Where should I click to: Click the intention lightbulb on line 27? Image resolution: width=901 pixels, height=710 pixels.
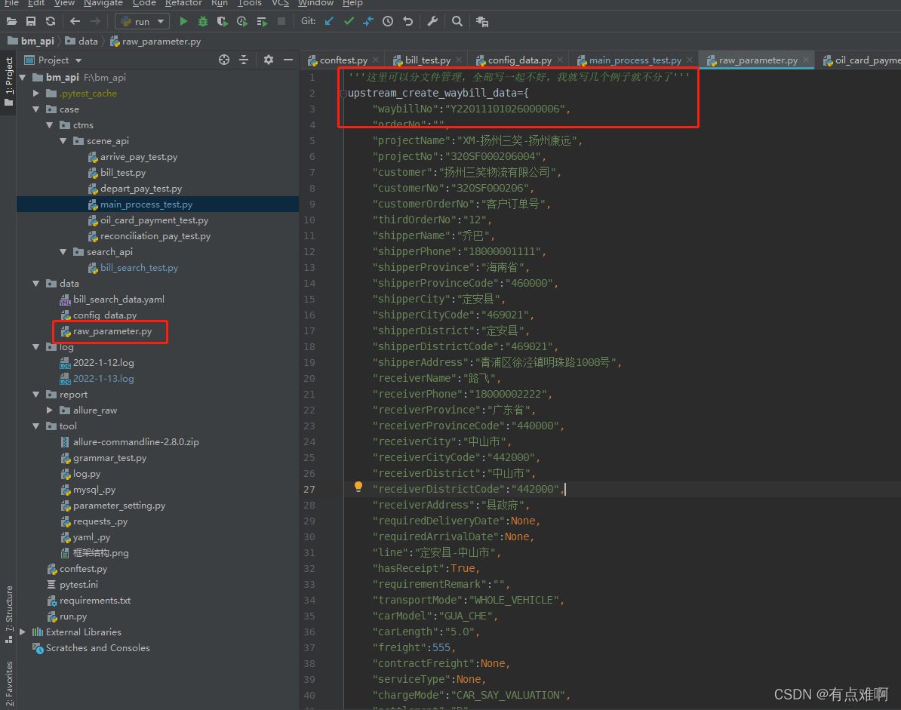pyautogui.click(x=358, y=487)
